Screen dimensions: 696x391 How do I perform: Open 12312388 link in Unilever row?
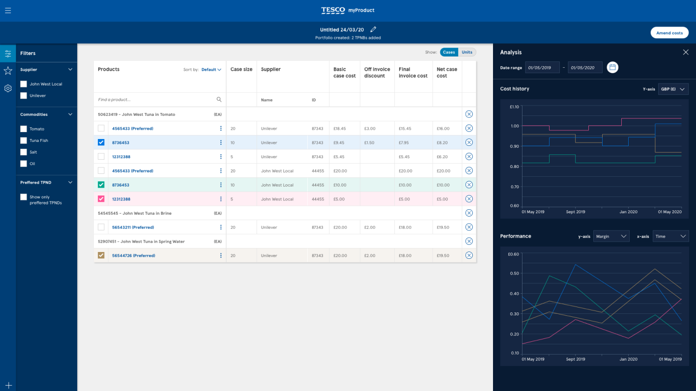[x=120, y=157]
